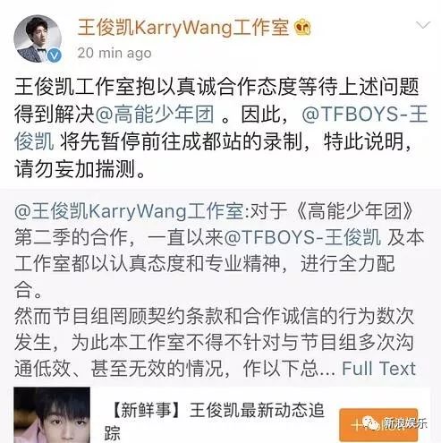
Task: Open the quoted repost text block
Action: click(x=219, y=290)
